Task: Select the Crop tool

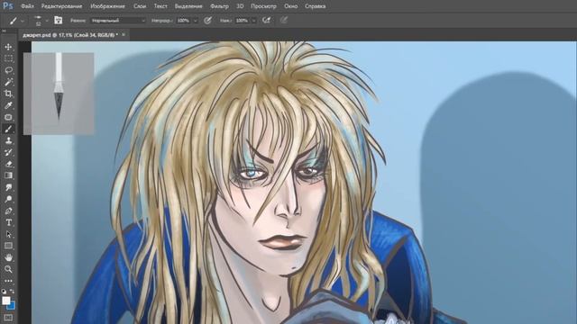Action: 8,94
